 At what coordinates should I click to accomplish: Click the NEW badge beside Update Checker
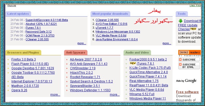(x=193, y=29)
